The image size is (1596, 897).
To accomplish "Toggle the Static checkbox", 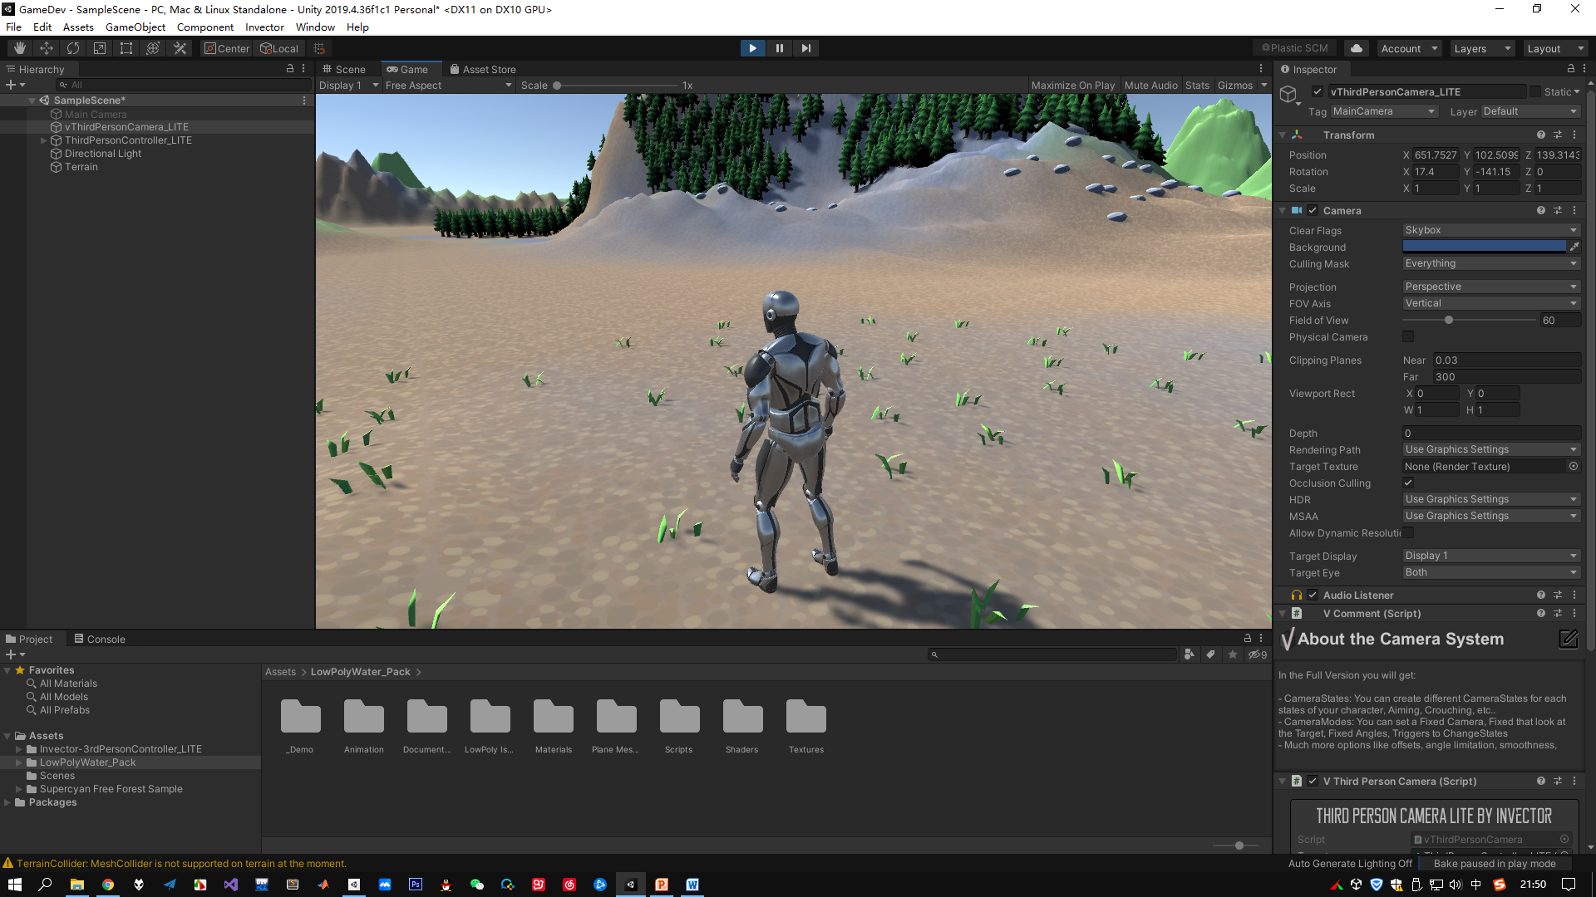I will click(x=1535, y=91).
